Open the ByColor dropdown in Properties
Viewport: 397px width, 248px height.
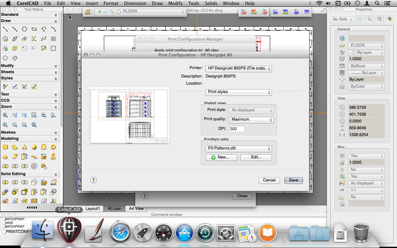tap(367, 87)
